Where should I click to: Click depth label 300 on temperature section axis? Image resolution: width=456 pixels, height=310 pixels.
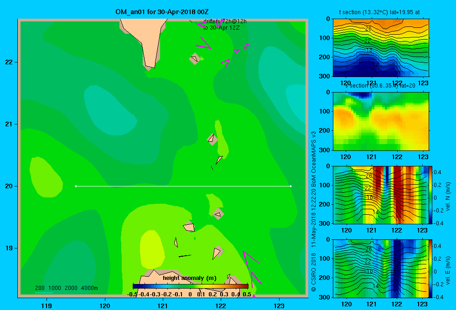coord(324,76)
